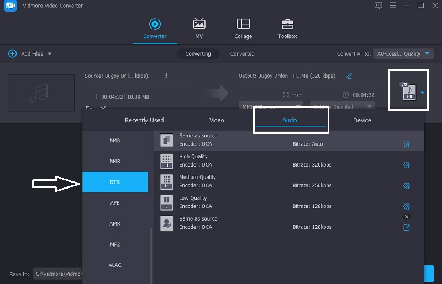Expand the Add Files dropdown arrow
The width and height of the screenshot is (442, 284).
coord(50,54)
